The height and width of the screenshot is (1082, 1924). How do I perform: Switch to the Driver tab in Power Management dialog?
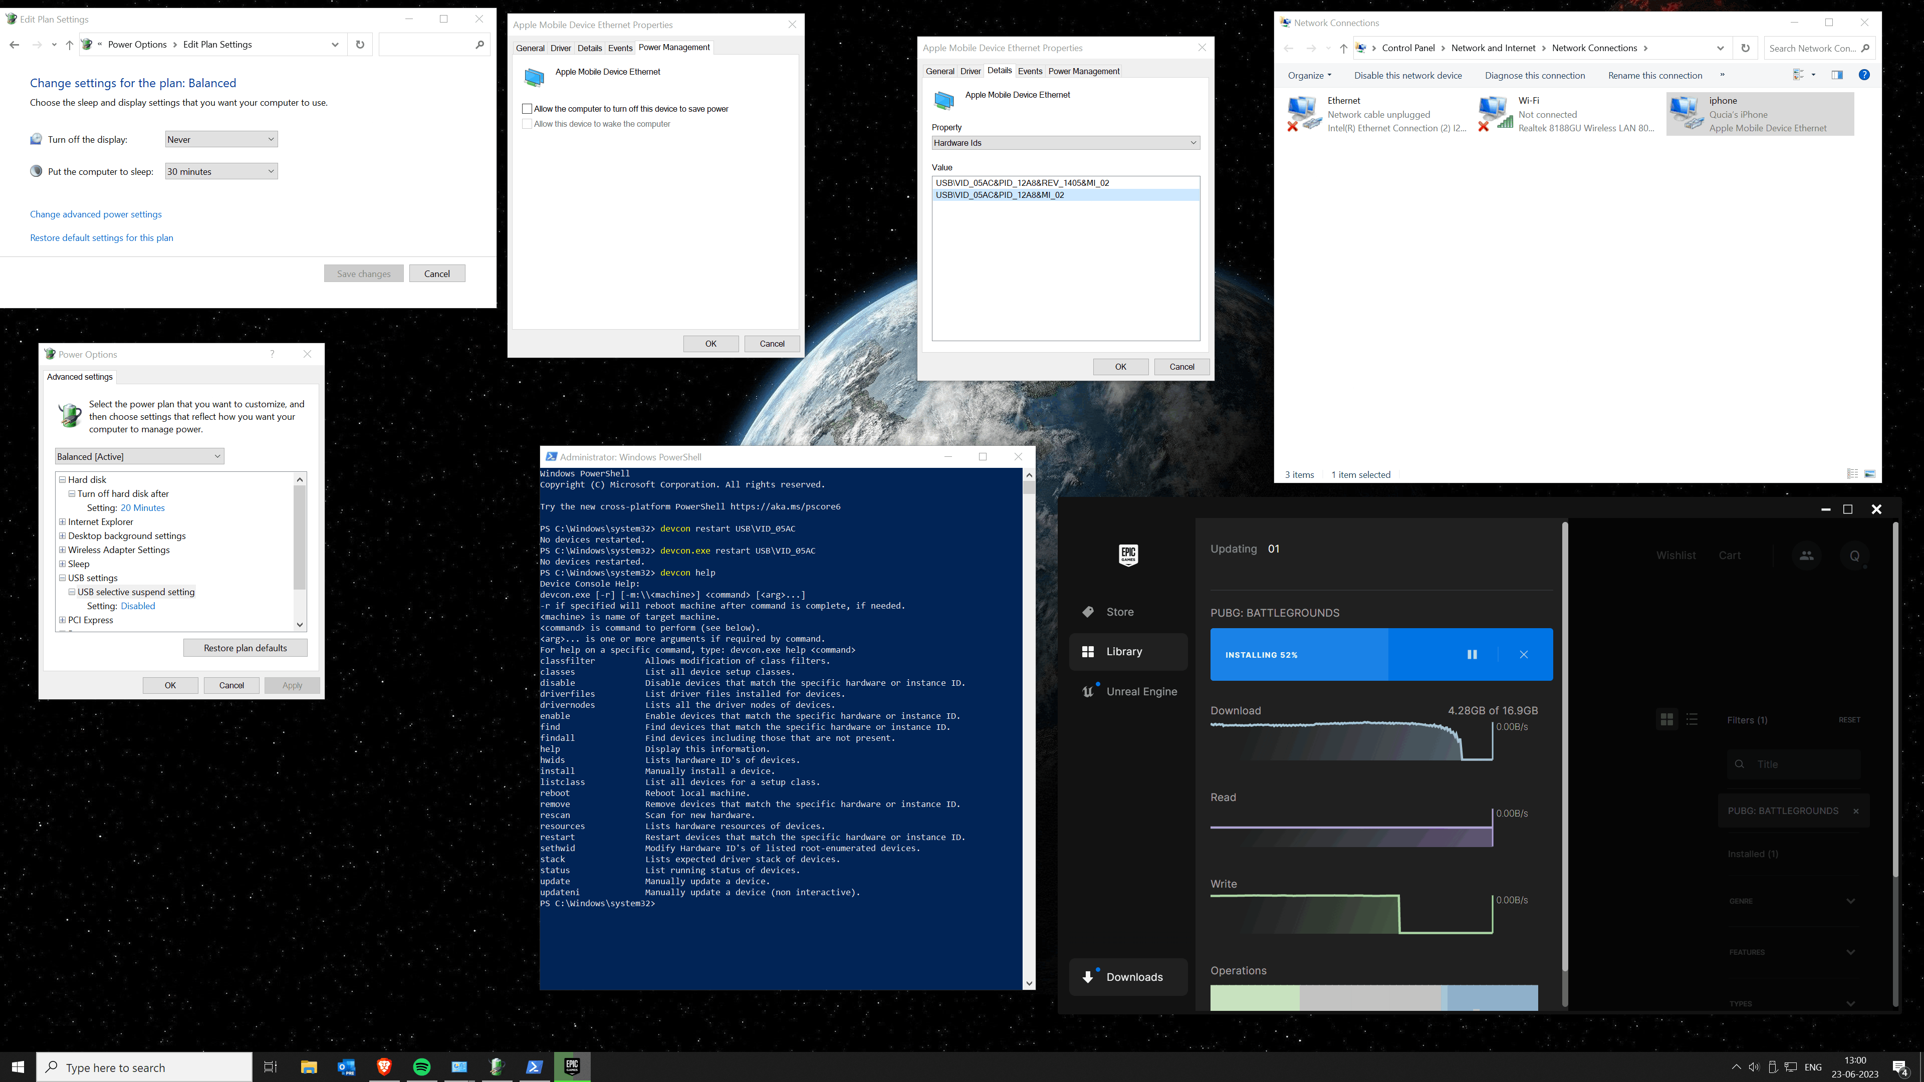point(560,48)
